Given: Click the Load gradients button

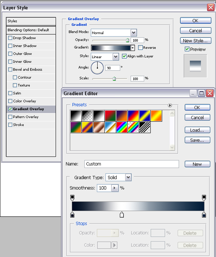Looking at the screenshot, I should coord(197,130).
